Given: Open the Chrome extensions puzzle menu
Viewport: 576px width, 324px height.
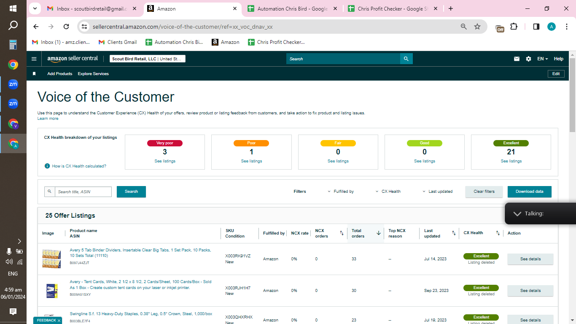Looking at the screenshot, I should click(514, 27).
